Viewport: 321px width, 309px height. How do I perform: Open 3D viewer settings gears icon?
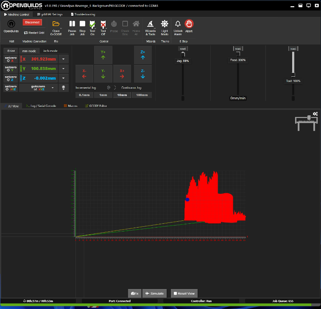pos(315,114)
